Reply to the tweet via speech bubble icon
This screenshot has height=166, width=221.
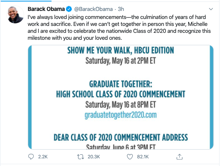pos(31,157)
